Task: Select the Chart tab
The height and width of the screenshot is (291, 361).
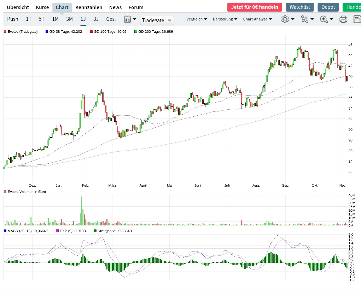Action: 62,7
